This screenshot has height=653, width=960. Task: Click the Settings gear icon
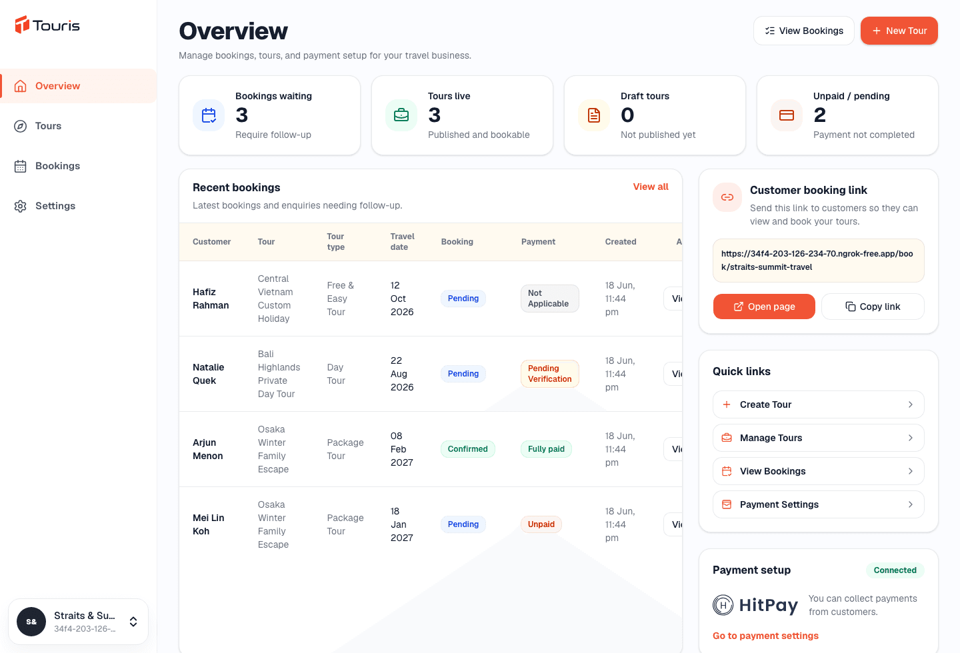pos(21,206)
